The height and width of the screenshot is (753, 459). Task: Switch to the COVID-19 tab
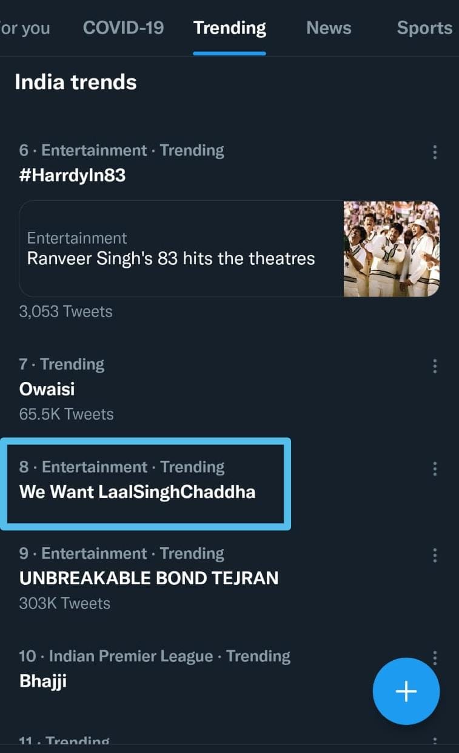click(x=123, y=28)
